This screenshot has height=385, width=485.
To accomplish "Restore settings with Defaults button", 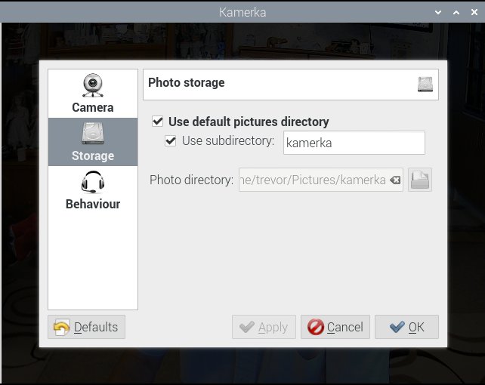I will [87, 327].
